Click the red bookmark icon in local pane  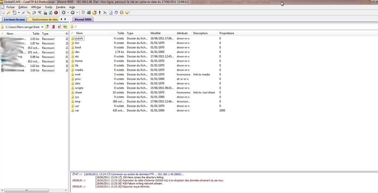pyautogui.click(x=53, y=27)
